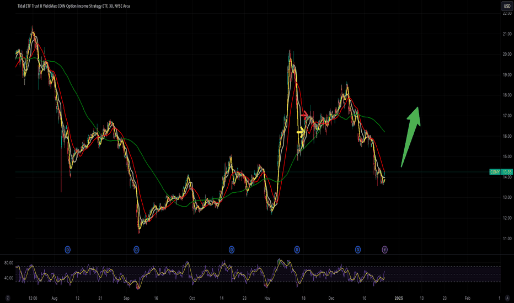Click the chart title Tidal ETF Trust II YieldMax COIN
The height and width of the screenshot is (303, 514).
(x=73, y=6)
